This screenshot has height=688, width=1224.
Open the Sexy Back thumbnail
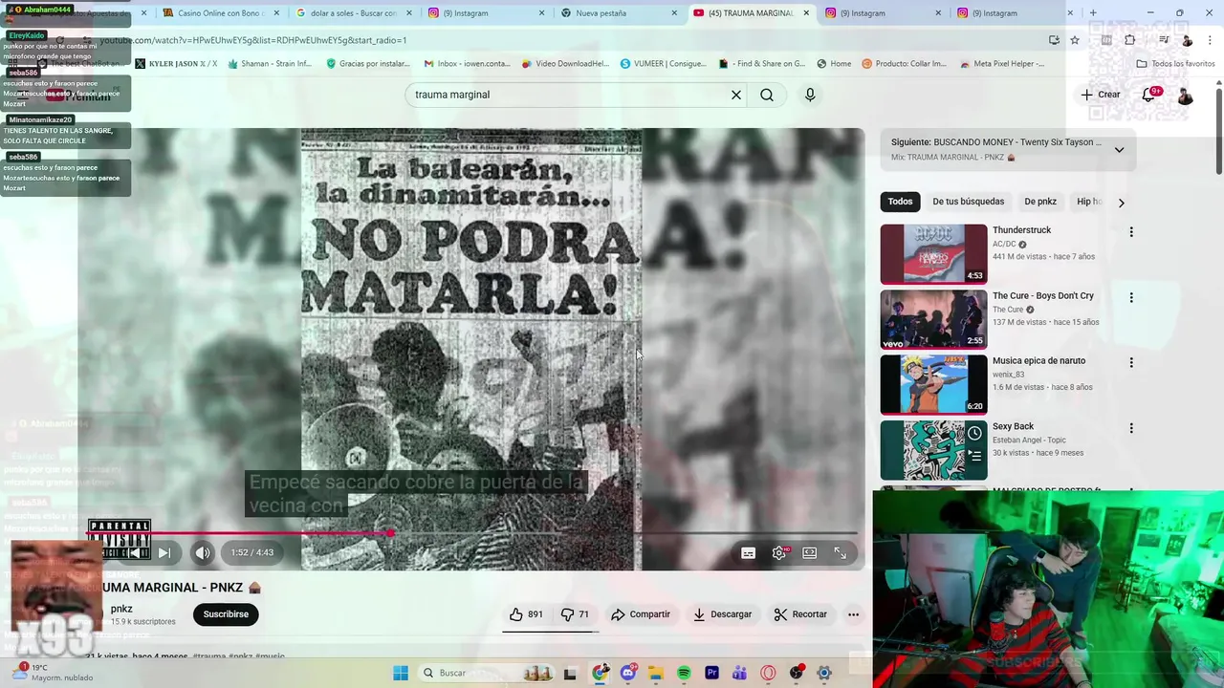[x=933, y=450]
